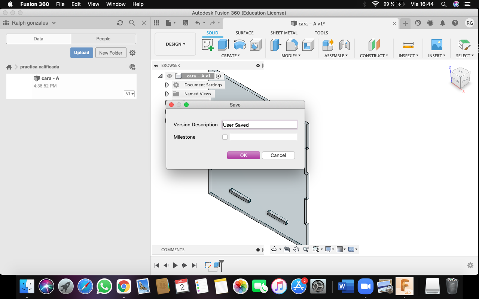Click the Look At camera tool

pyautogui.click(x=287, y=249)
